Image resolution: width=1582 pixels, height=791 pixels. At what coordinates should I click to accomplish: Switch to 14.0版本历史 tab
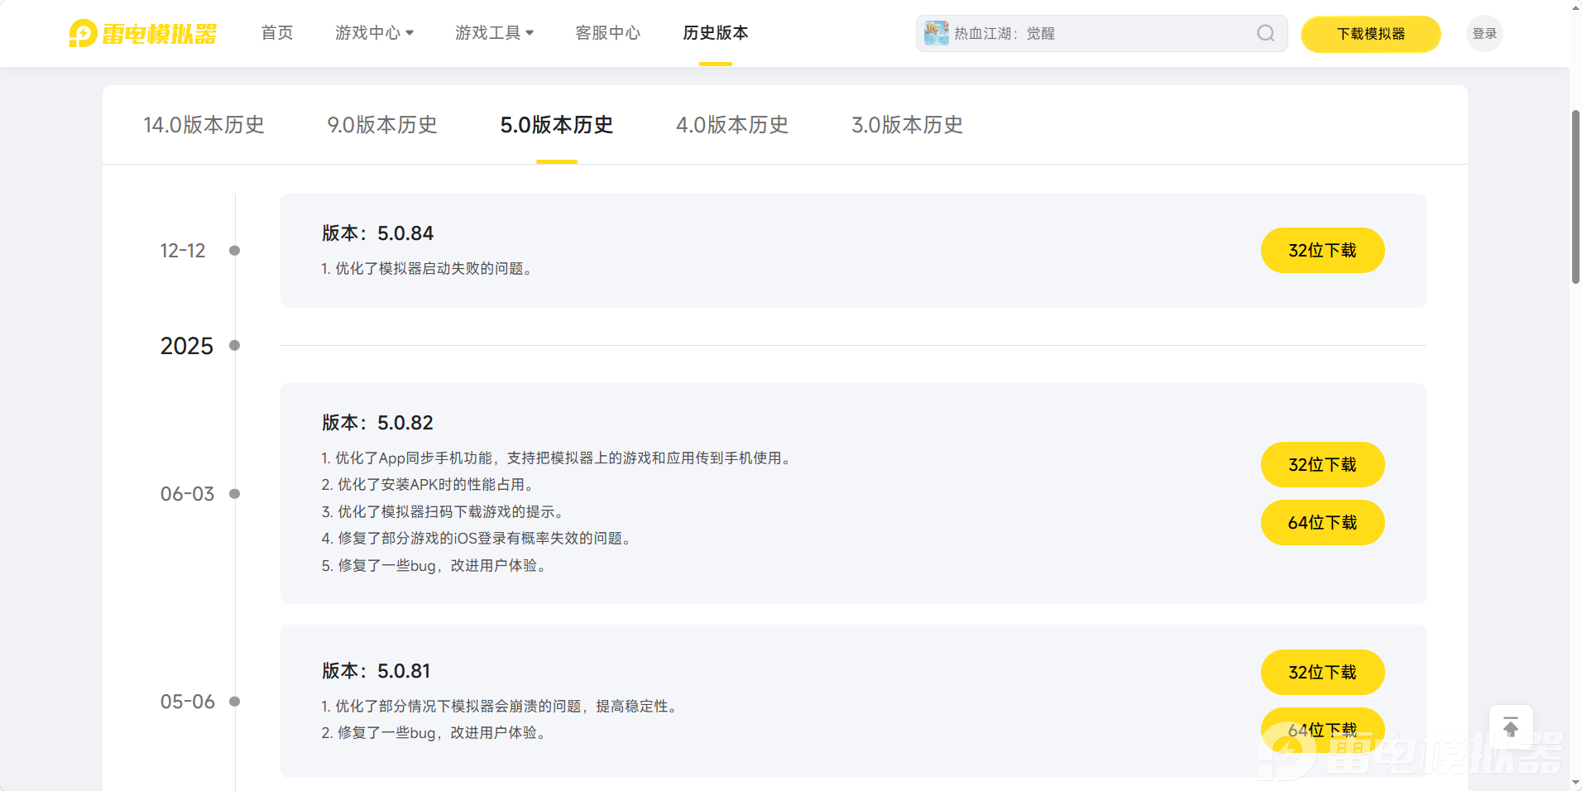pyautogui.click(x=204, y=125)
